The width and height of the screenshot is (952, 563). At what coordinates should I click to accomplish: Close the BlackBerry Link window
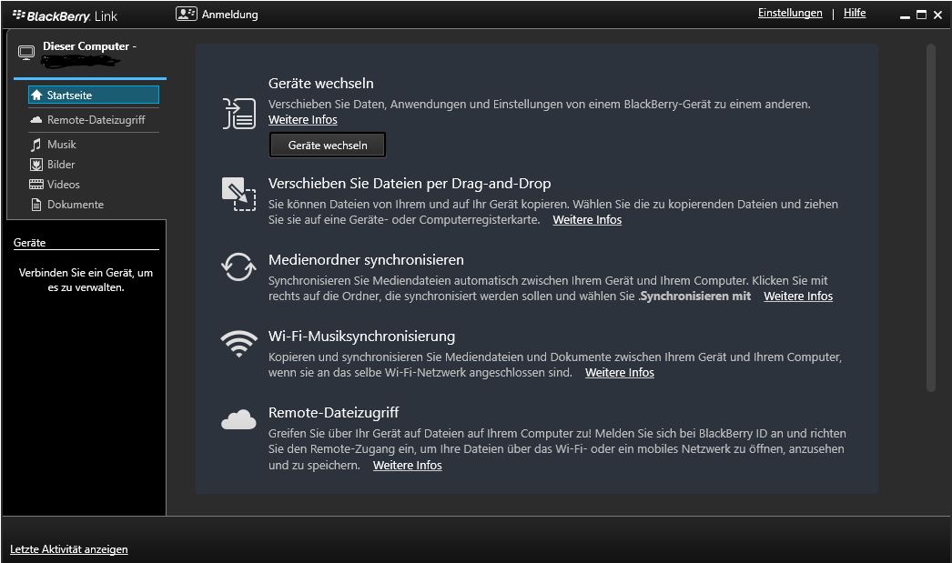pos(937,15)
